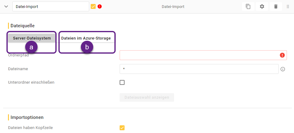Uncheck Dateien haben Kopfzeile checkbox
The width and height of the screenshot is (294, 133).
[122, 128]
